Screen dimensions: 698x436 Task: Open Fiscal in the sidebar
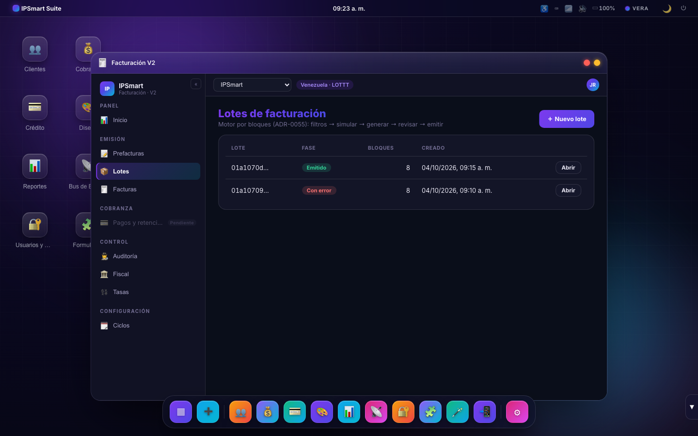tap(148, 274)
